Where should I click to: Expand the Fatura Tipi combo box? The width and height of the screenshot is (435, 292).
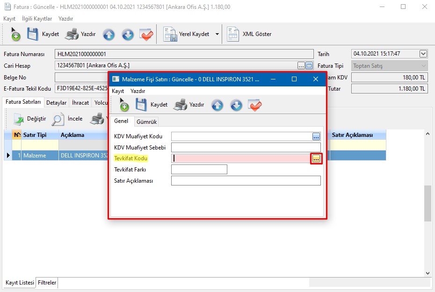[x=423, y=66]
